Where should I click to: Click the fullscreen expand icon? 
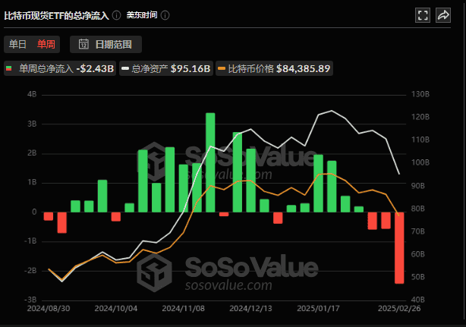(x=423, y=15)
